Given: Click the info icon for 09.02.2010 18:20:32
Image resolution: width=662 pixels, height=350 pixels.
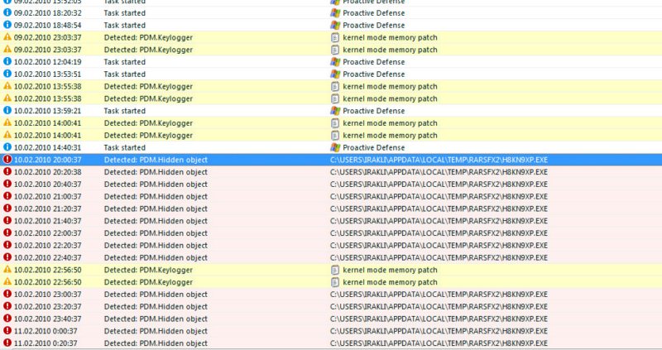Looking at the screenshot, I should tap(7, 12).
